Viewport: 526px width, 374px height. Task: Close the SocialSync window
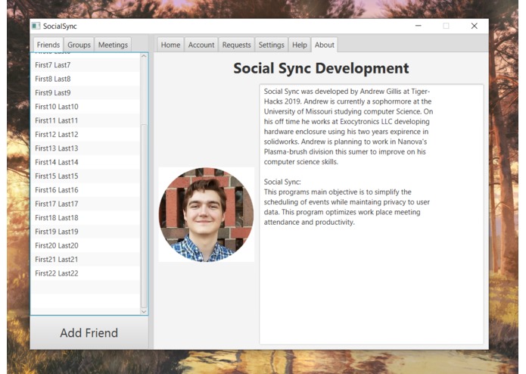point(474,26)
